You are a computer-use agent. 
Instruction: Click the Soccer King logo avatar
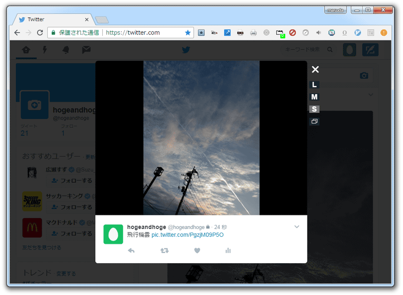[x=32, y=201]
